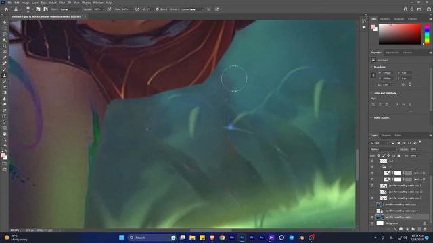Open the Window menu

(98, 3)
